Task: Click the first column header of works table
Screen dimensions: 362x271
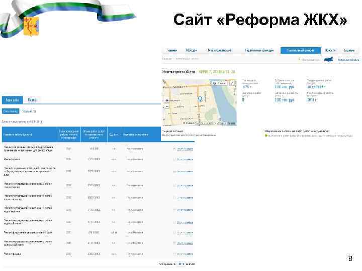Action: click(x=29, y=134)
